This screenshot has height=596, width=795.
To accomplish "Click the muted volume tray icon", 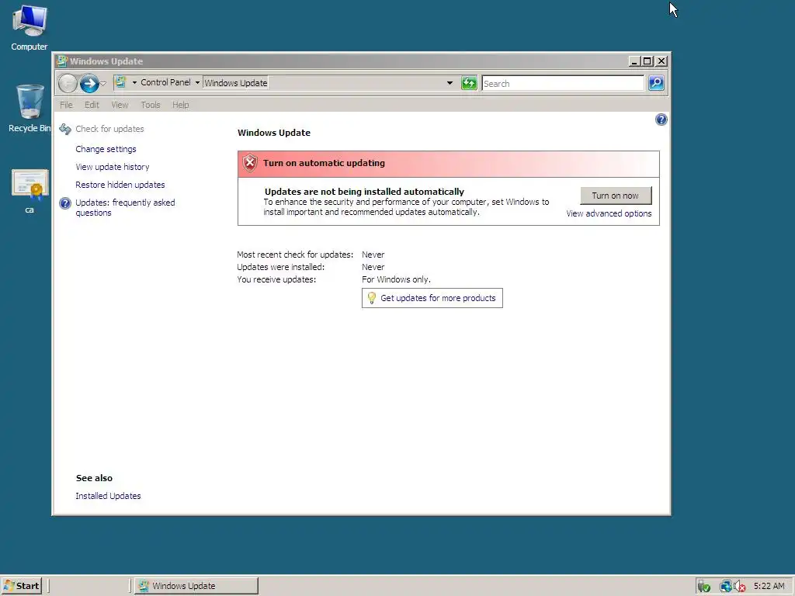I will tap(740, 587).
